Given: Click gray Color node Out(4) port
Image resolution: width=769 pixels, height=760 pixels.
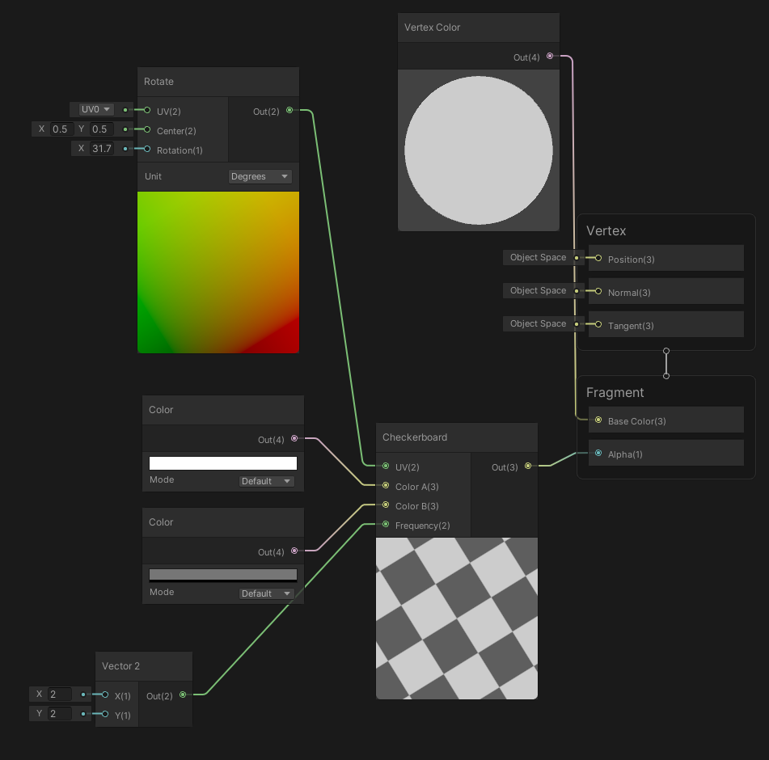Looking at the screenshot, I should point(294,551).
